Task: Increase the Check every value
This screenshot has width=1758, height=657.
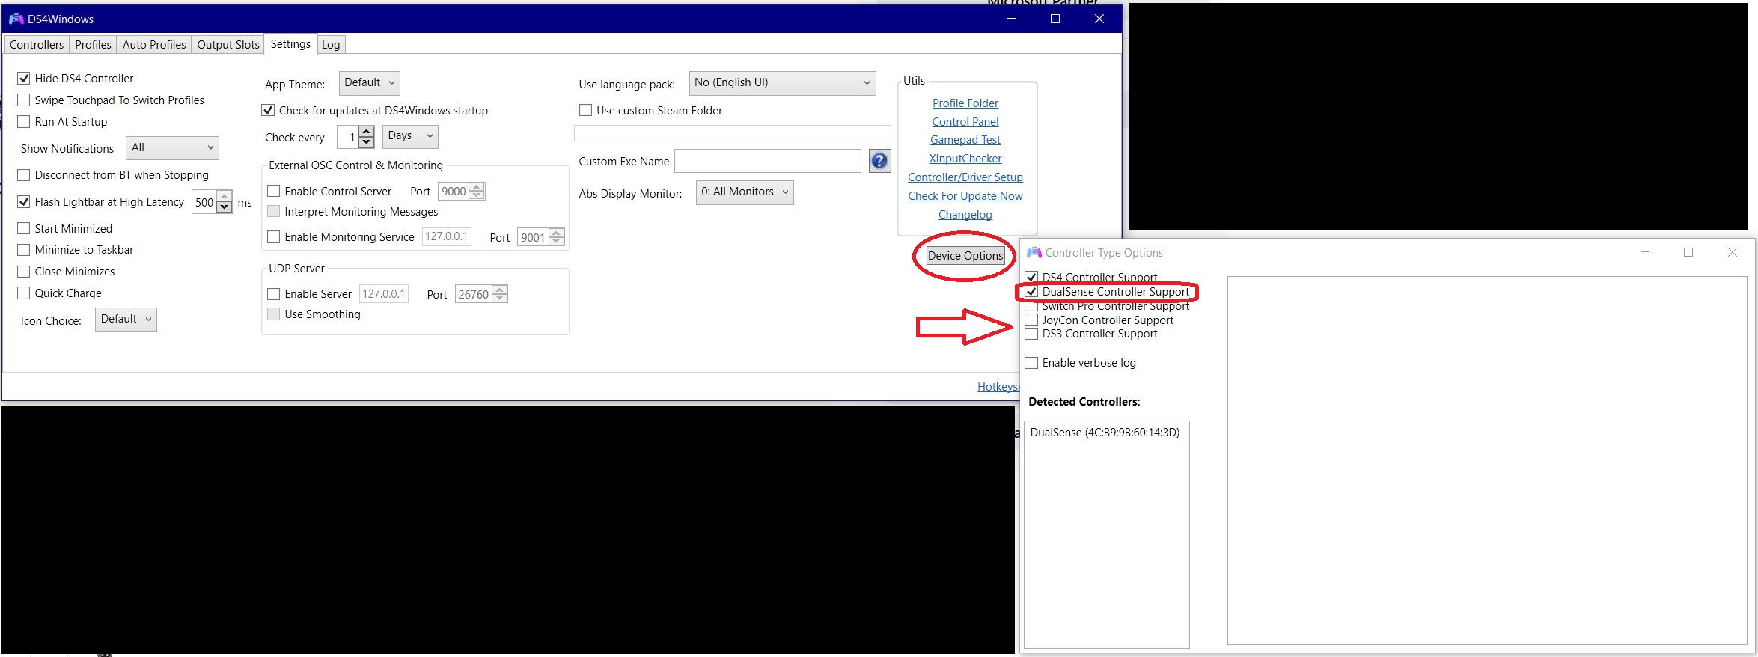Action: point(367,132)
